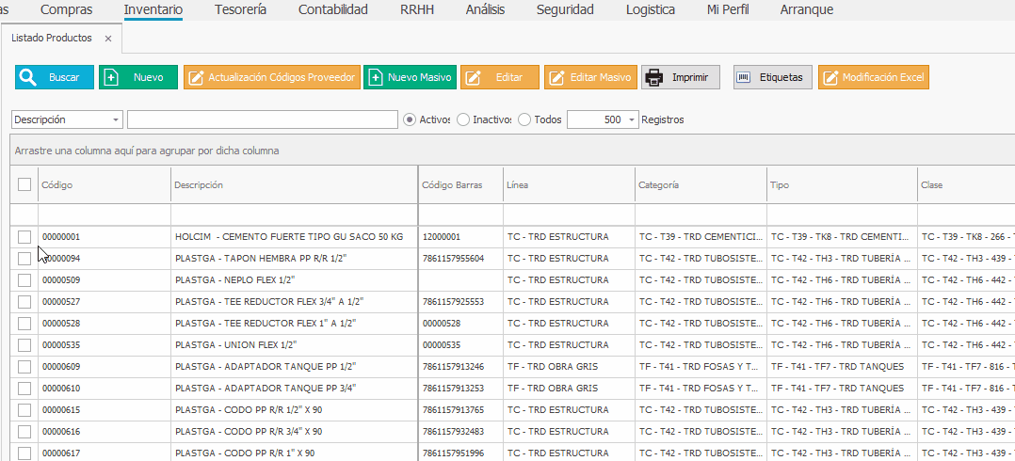Select PLASTGA - CODO PP R/R 1/2" X 90

point(295,410)
